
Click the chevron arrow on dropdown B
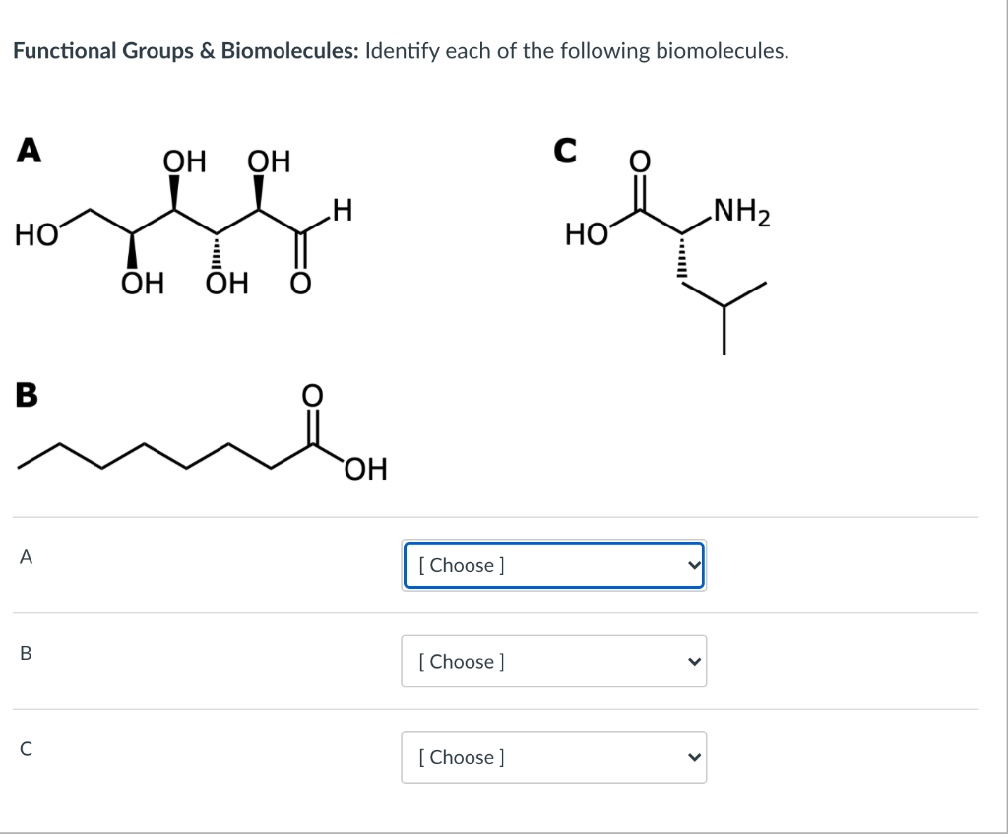[694, 661]
